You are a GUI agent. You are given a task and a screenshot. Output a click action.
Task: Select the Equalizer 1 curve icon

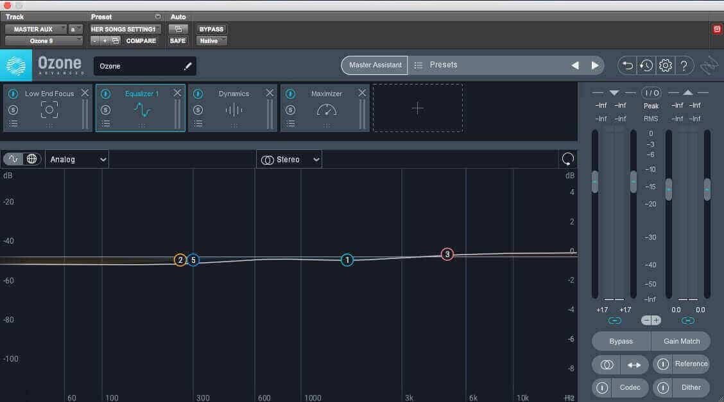pos(142,110)
